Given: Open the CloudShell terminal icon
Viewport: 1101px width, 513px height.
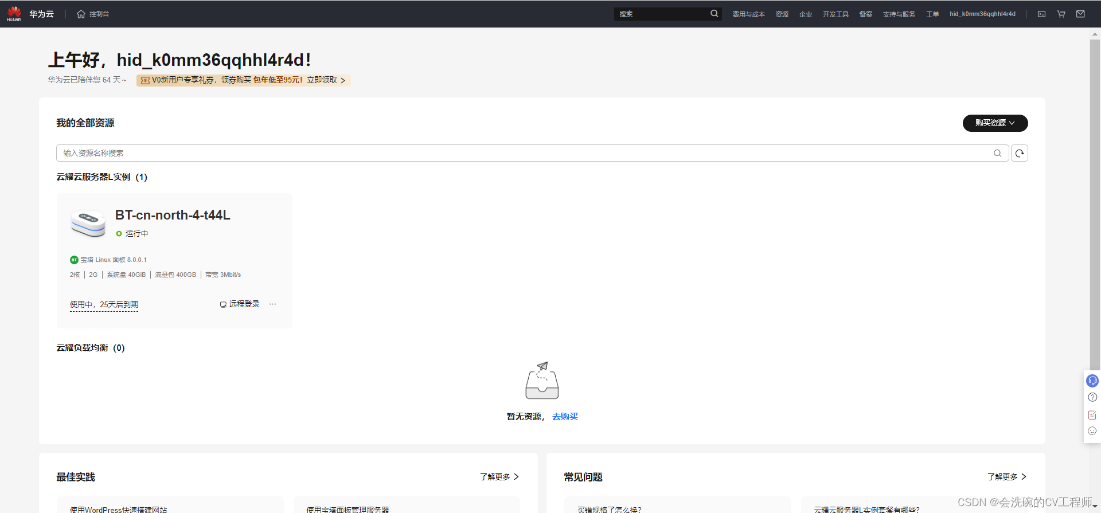Looking at the screenshot, I should point(1041,14).
